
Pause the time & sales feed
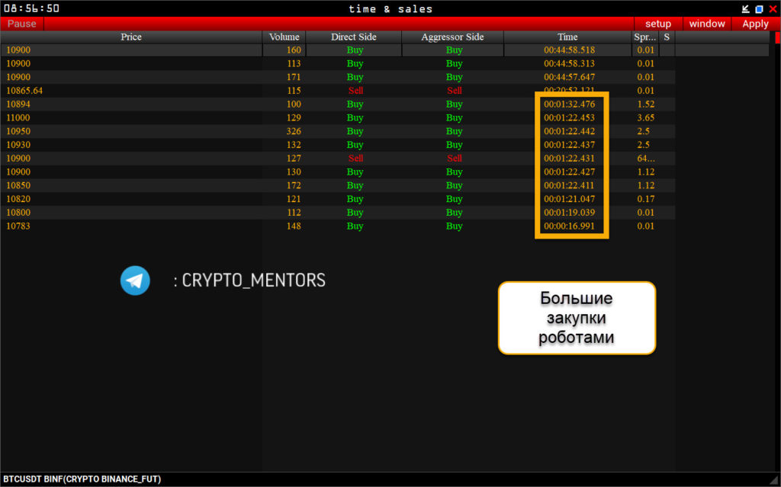[x=22, y=24]
